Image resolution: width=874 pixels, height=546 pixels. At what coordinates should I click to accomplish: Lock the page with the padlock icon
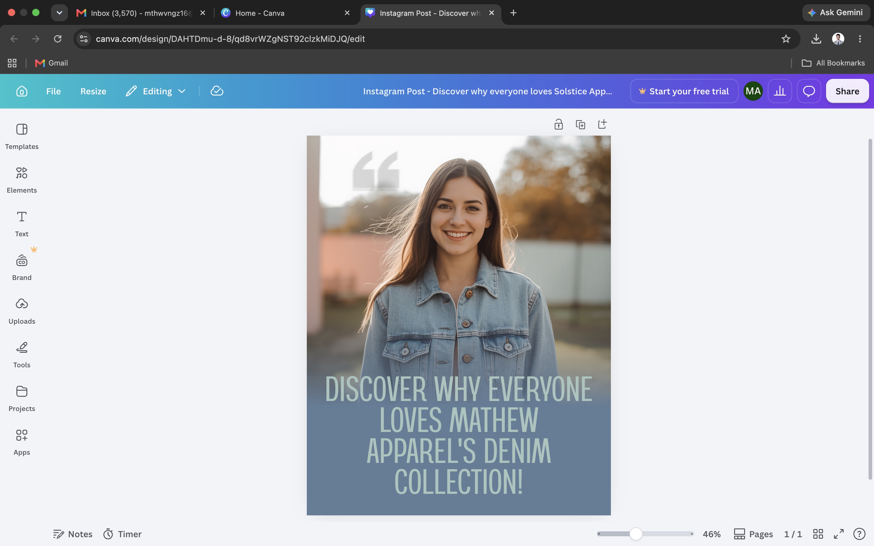[x=558, y=124]
